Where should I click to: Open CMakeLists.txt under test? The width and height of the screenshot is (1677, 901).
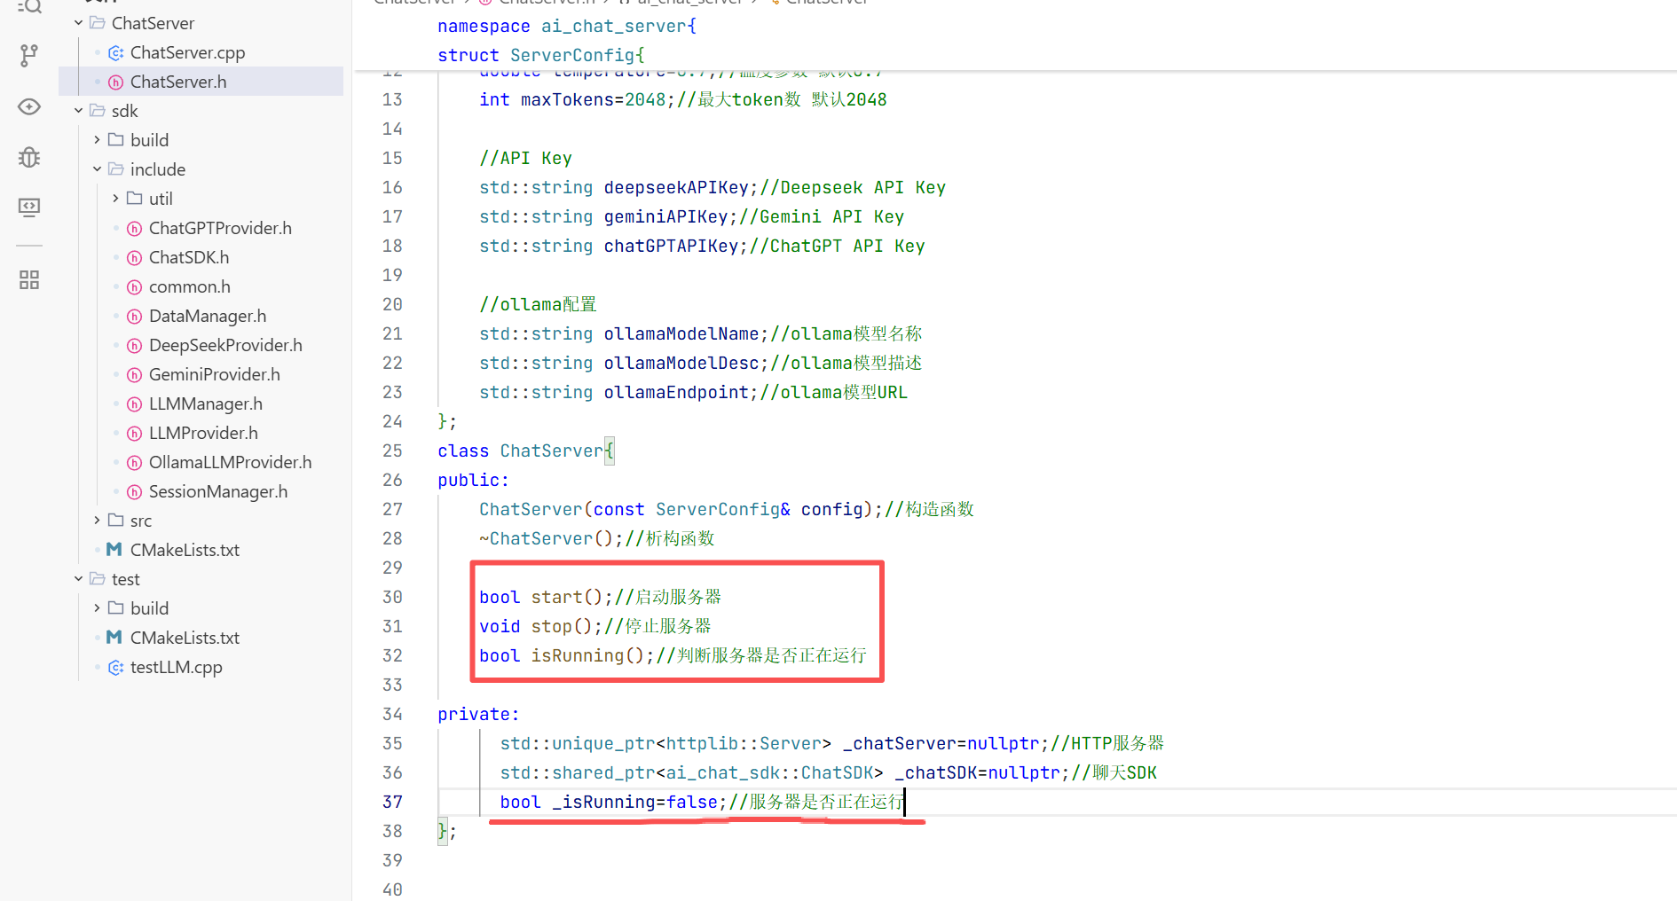click(x=185, y=638)
